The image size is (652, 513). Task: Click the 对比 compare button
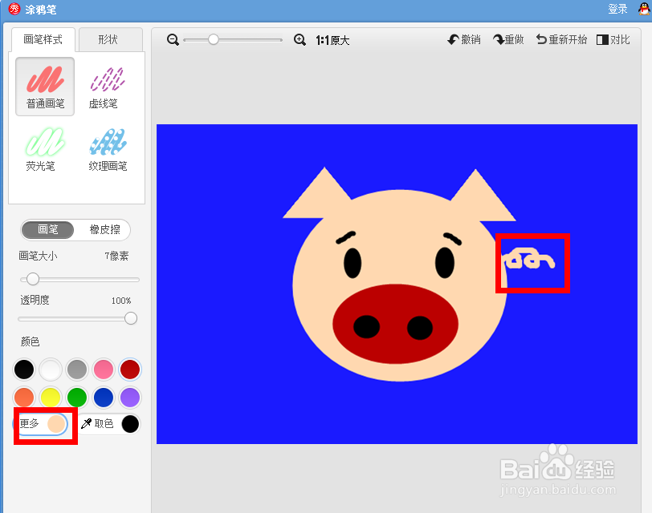(x=613, y=40)
